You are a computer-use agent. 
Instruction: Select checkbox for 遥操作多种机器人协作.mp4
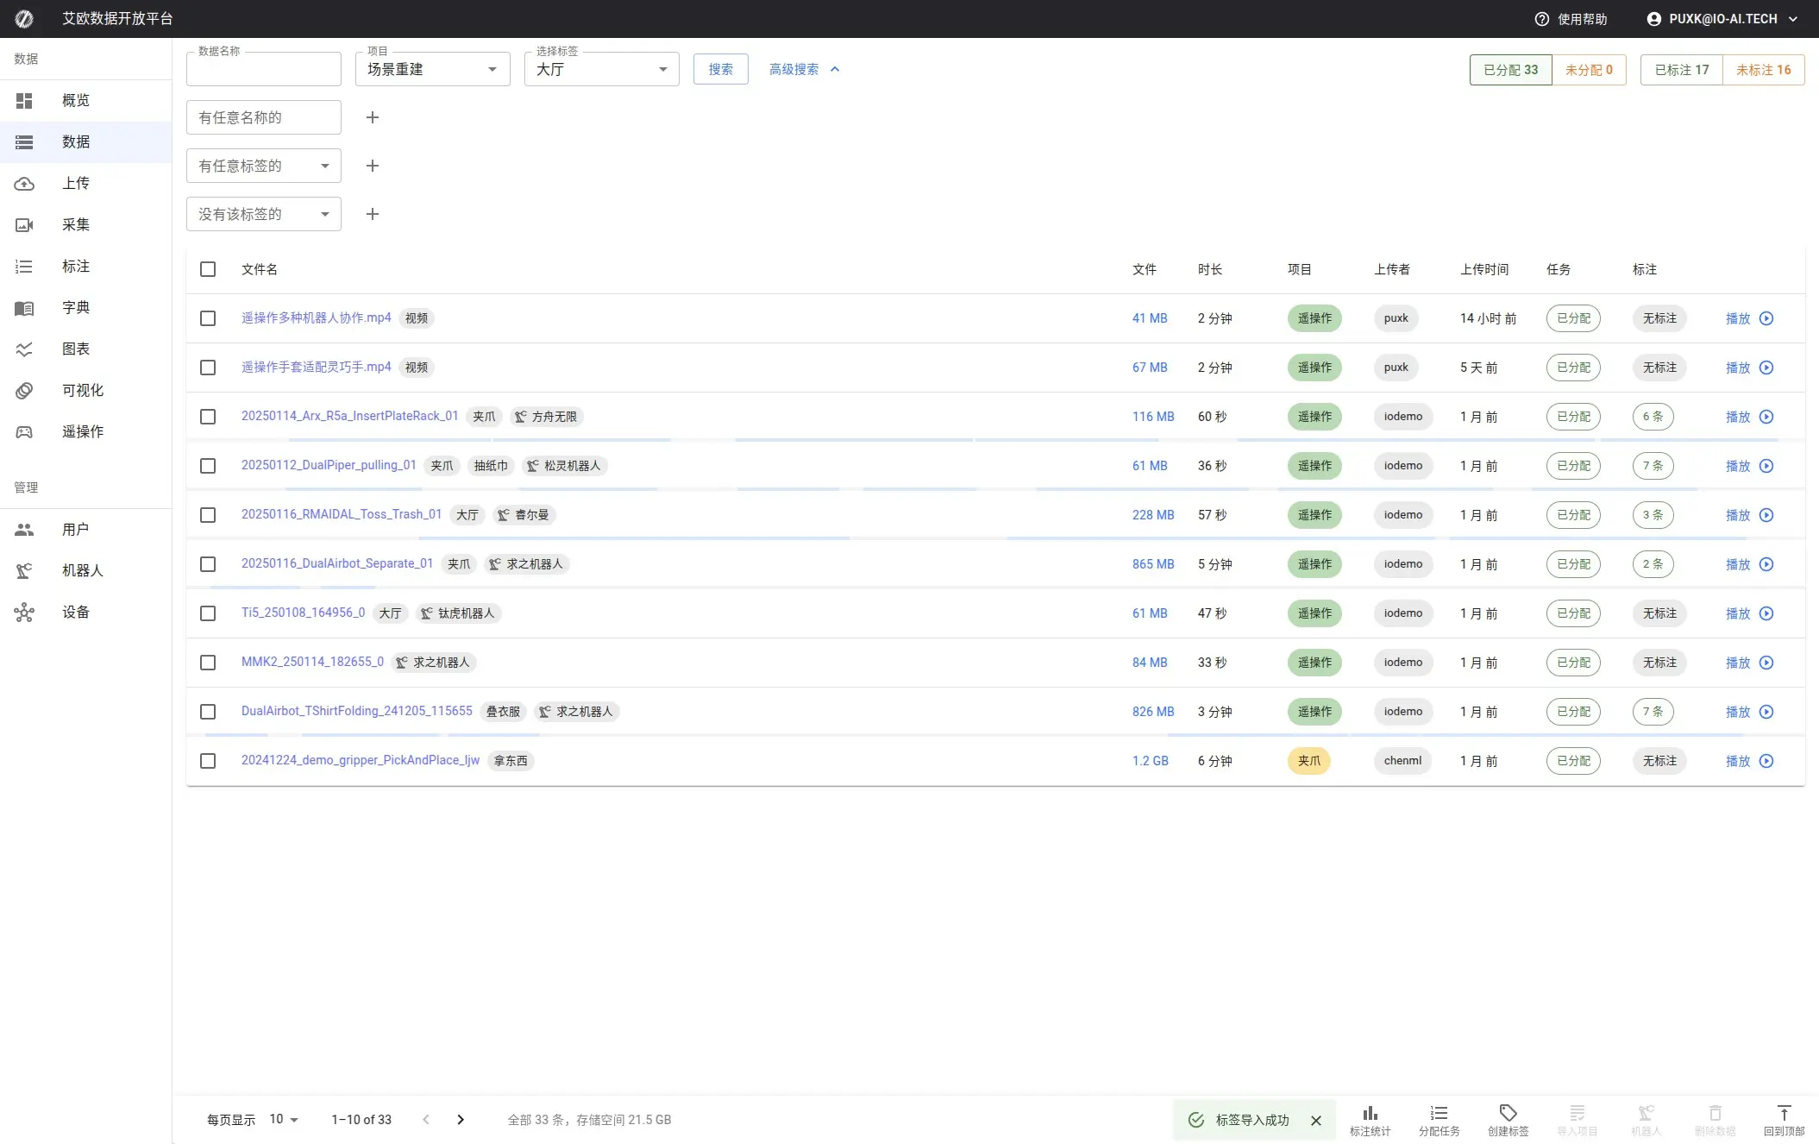tap(208, 318)
